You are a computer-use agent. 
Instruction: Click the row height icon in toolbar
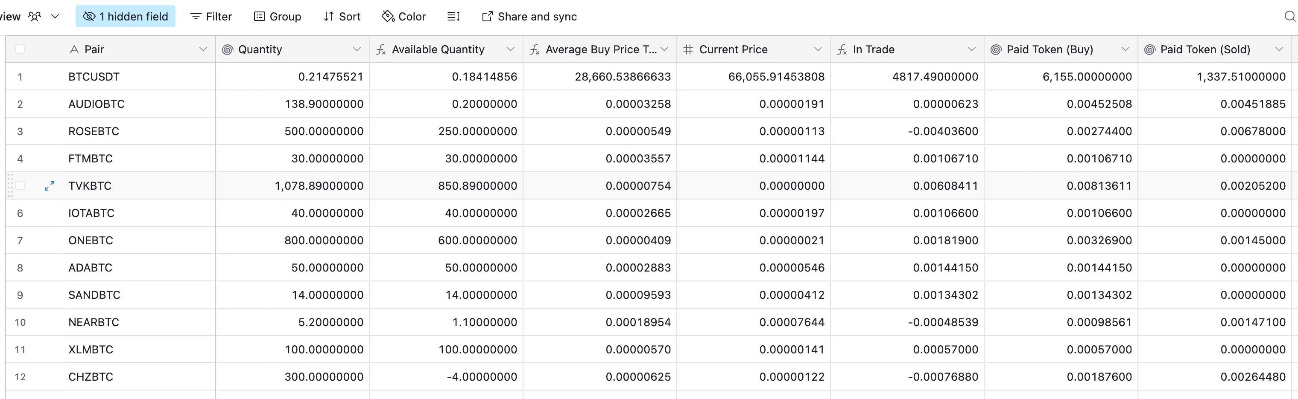click(x=453, y=17)
